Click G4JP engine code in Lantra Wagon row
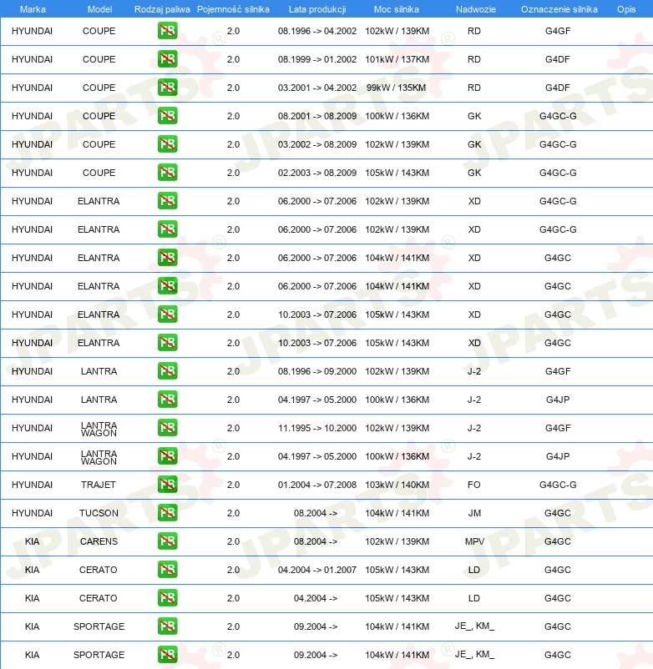Viewport: 653px width, 669px height. coord(558,456)
